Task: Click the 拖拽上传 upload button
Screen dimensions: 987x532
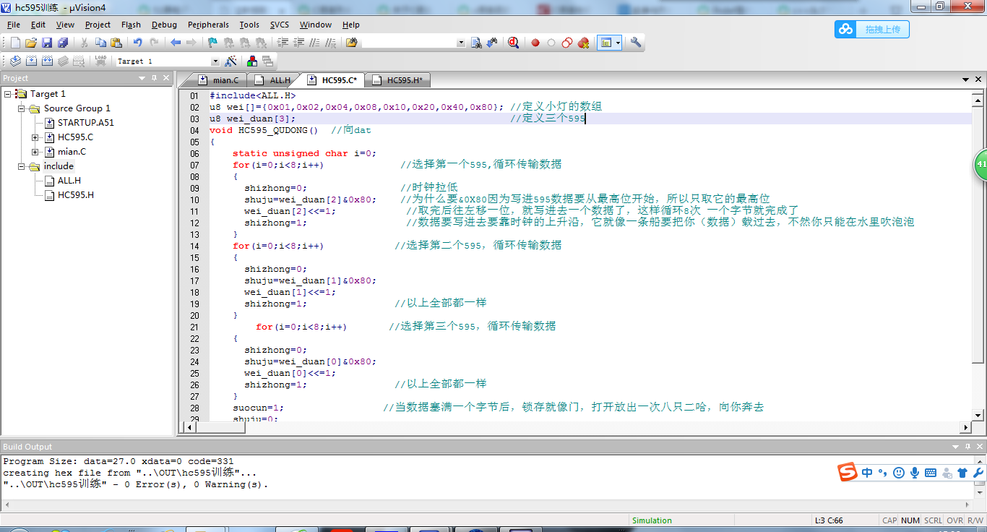Action: click(872, 29)
